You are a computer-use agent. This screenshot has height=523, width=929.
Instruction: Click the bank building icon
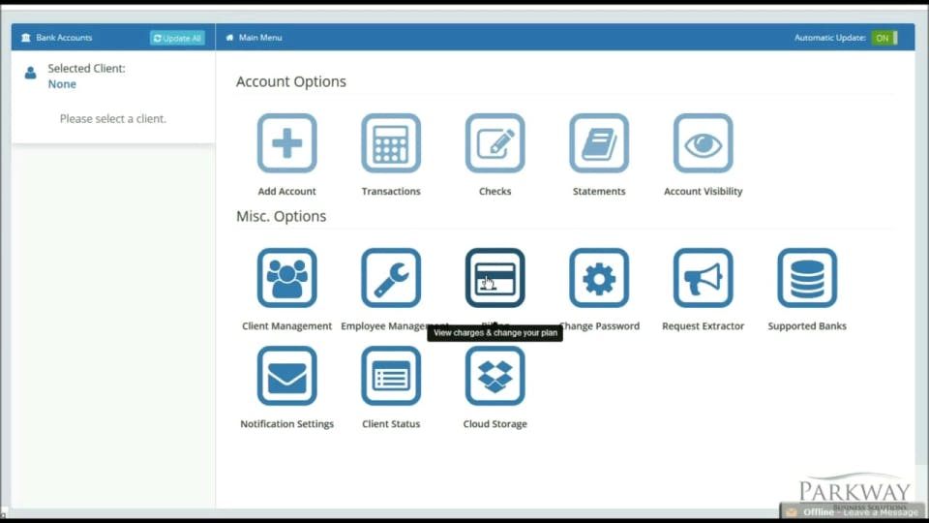pyautogui.click(x=25, y=38)
